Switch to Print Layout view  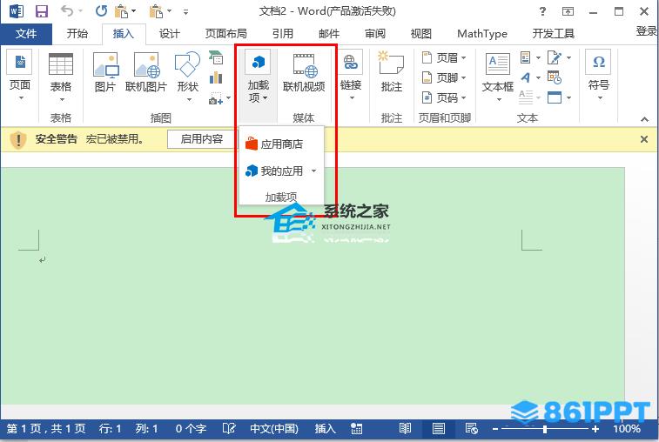439,429
